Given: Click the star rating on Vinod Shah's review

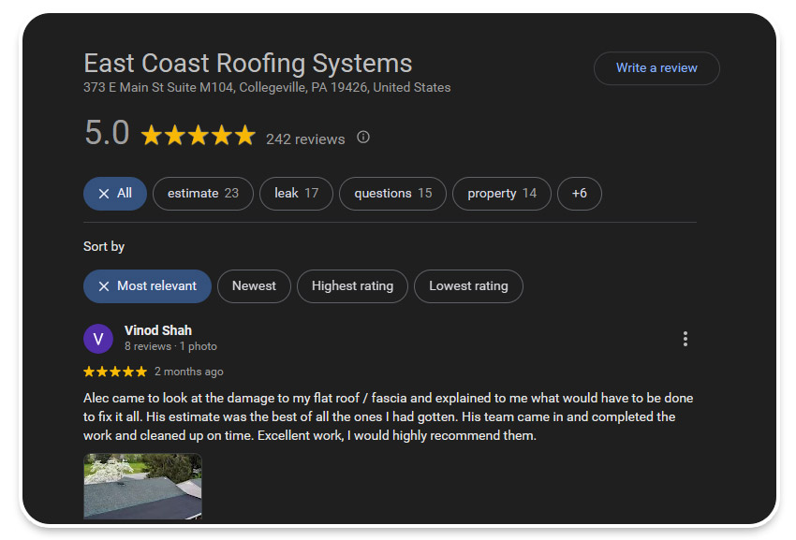Looking at the screenshot, I should point(115,372).
